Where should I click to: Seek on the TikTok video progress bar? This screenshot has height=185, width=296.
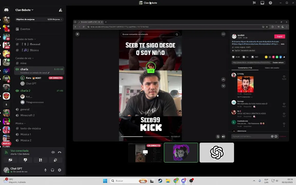point(145,136)
